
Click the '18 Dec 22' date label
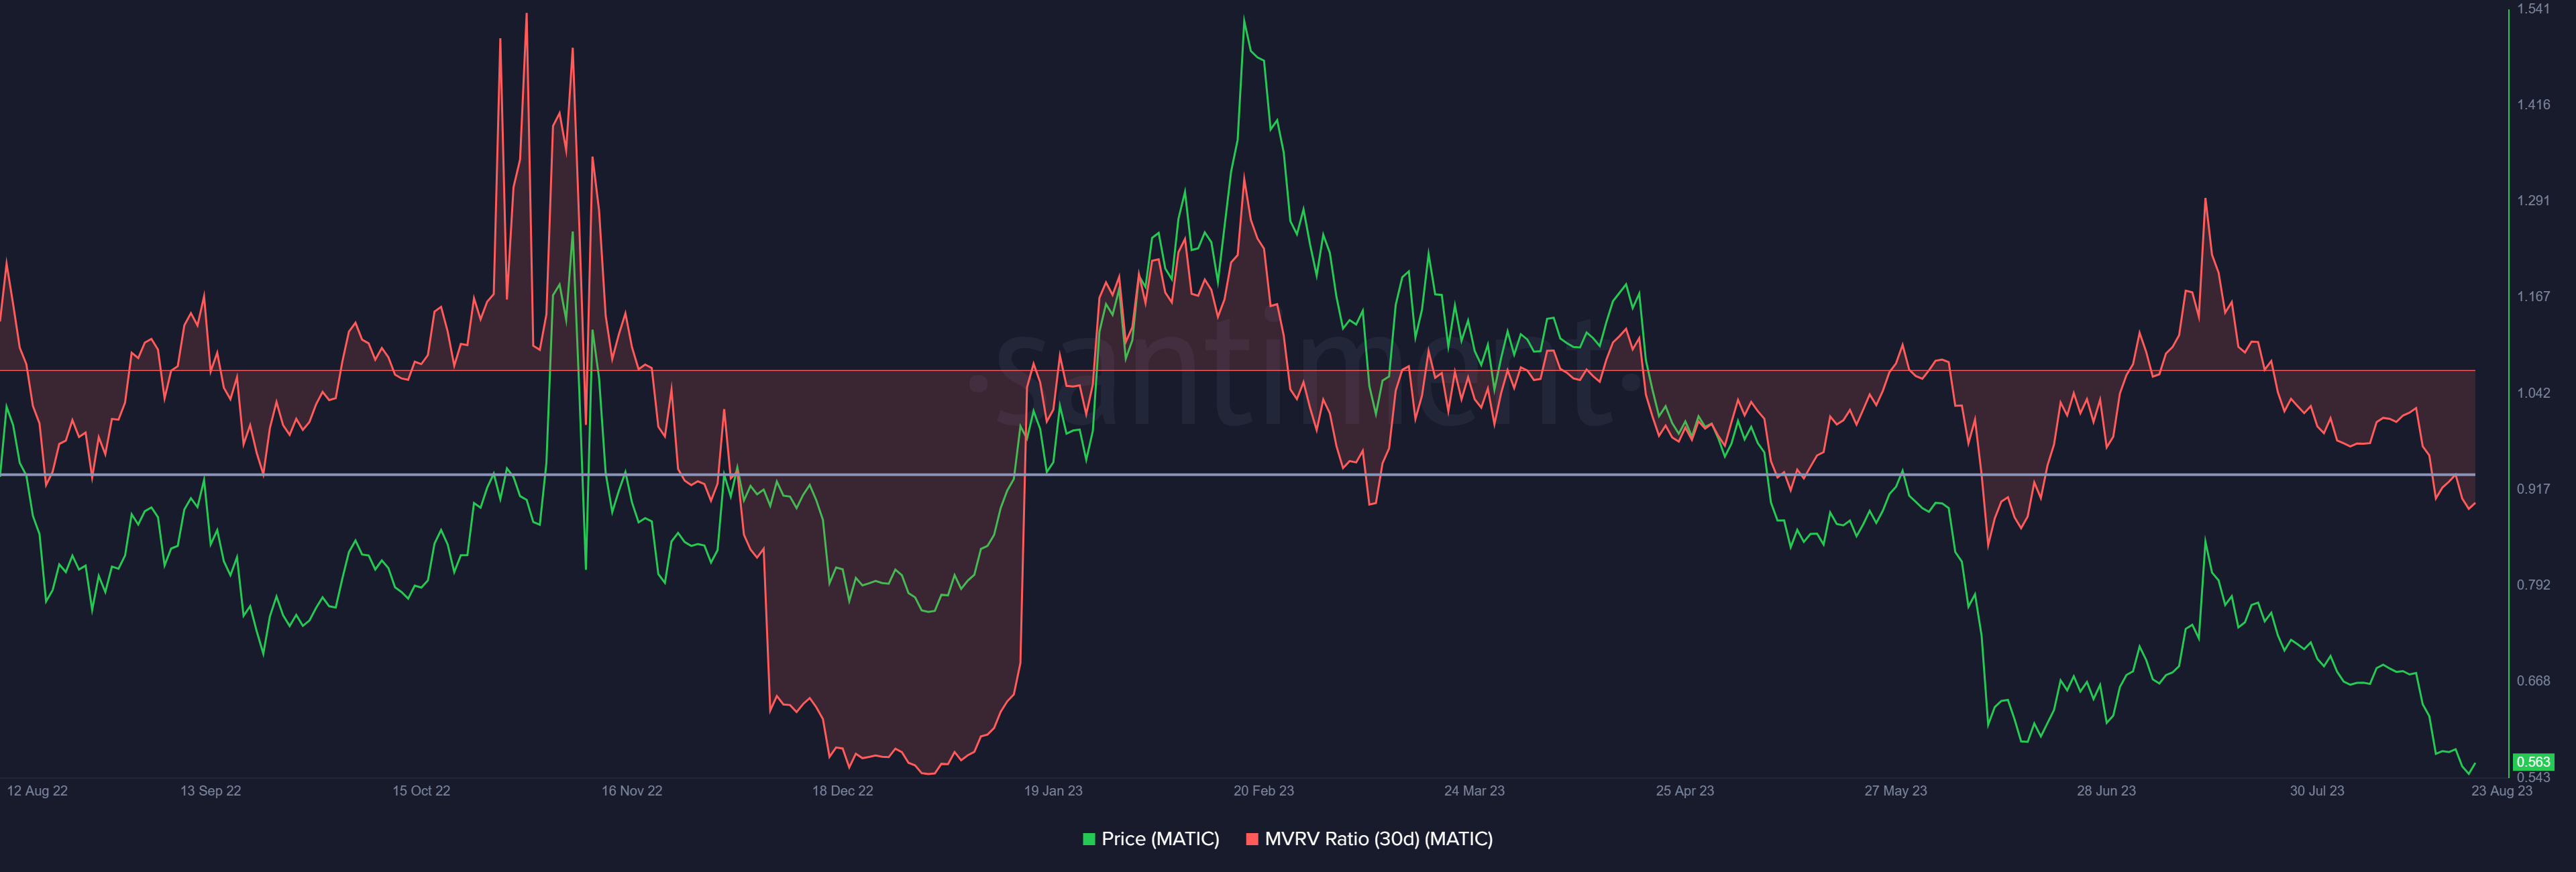[x=843, y=791]
